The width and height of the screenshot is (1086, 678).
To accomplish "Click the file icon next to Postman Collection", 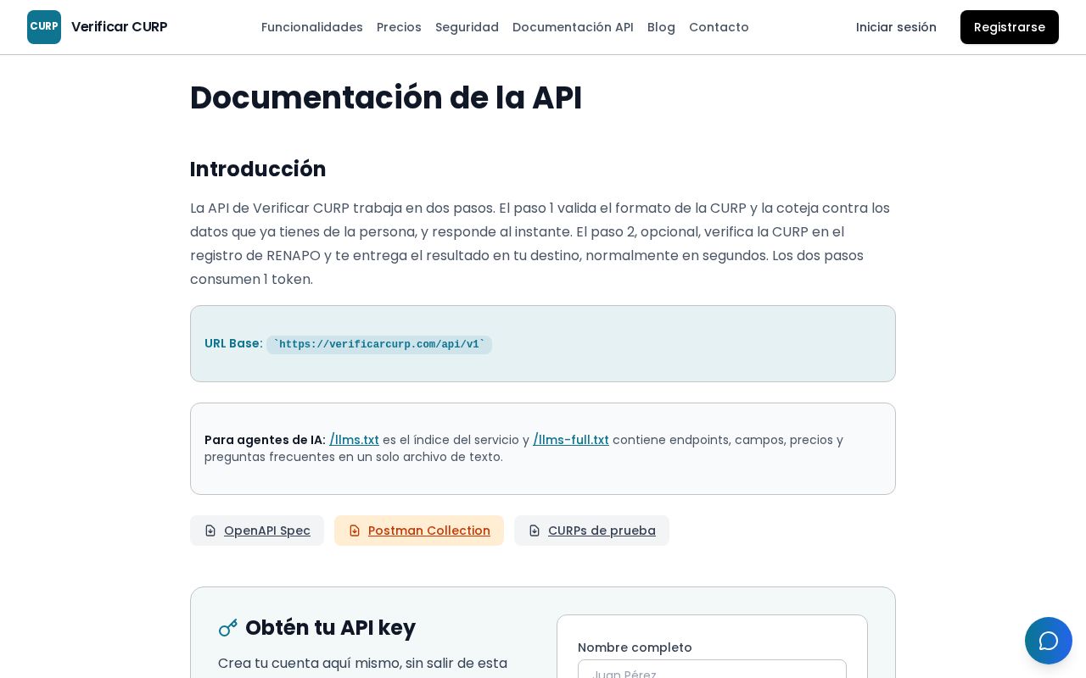I will tap(355, 531).
